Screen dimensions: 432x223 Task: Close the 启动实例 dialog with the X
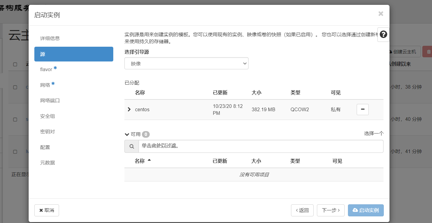tap(381, 14)
